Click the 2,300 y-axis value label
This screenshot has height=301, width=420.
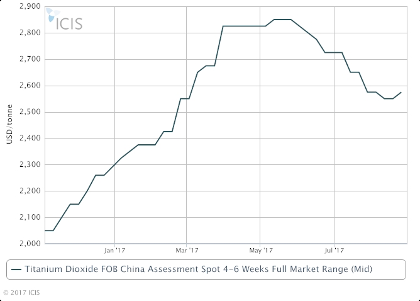coord(31,165)
